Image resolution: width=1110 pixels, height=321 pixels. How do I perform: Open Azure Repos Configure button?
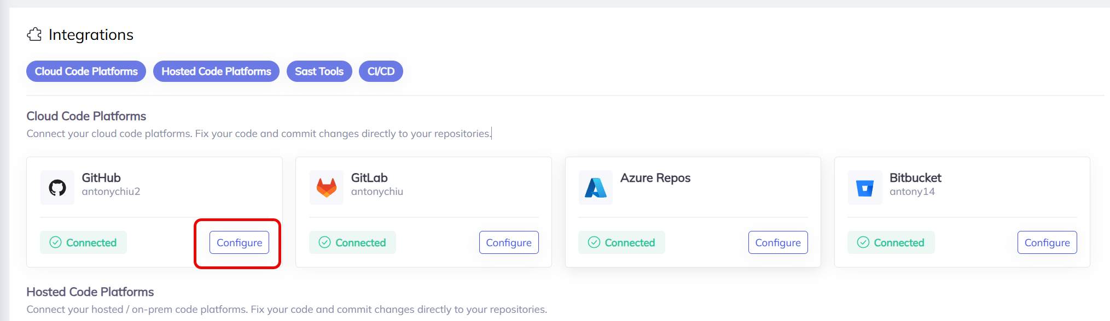778,242
